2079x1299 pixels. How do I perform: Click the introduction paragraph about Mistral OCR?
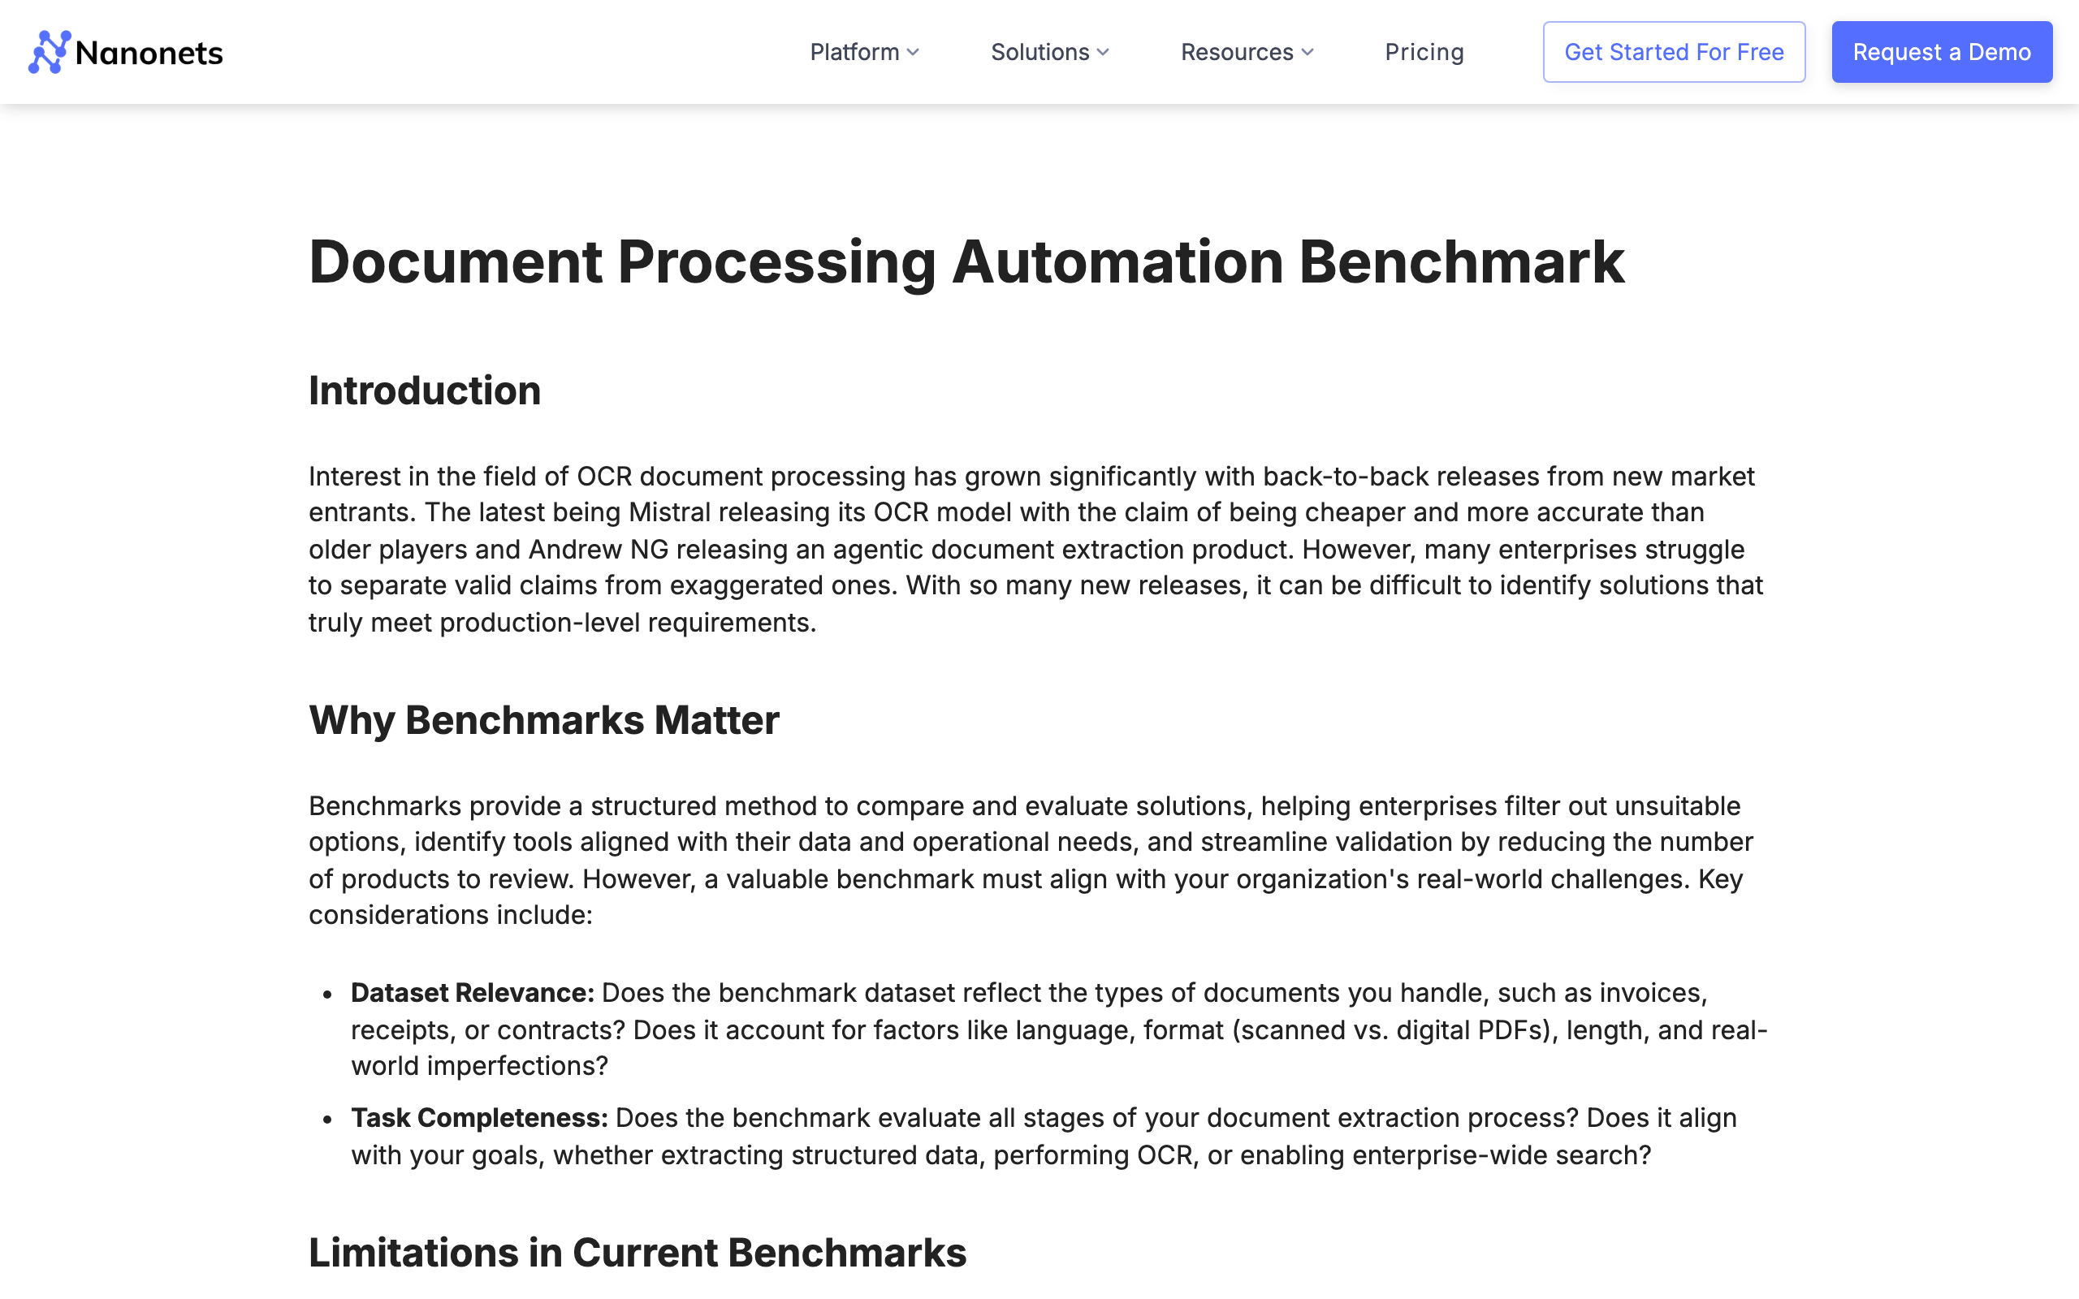point(1035,549)
